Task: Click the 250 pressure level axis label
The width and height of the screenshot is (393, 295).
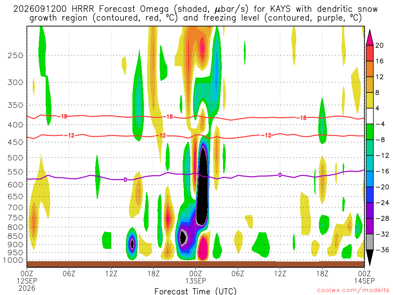Action: (x=15, y=55)
